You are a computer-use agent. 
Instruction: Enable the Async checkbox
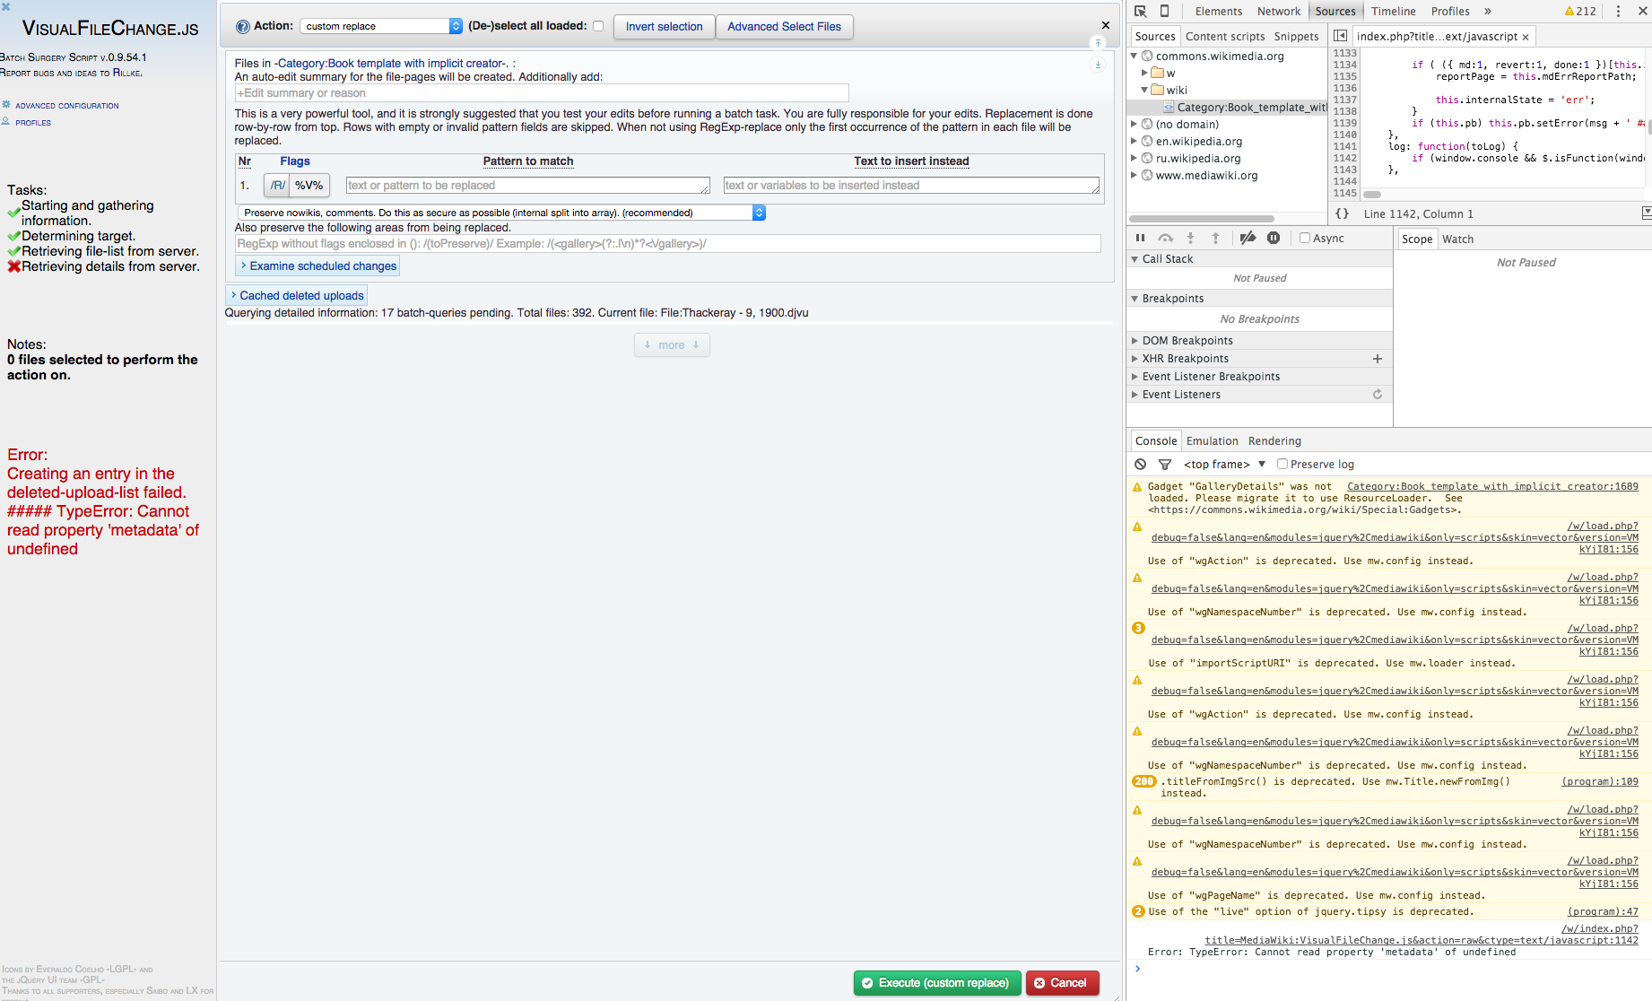[1305, 238]
